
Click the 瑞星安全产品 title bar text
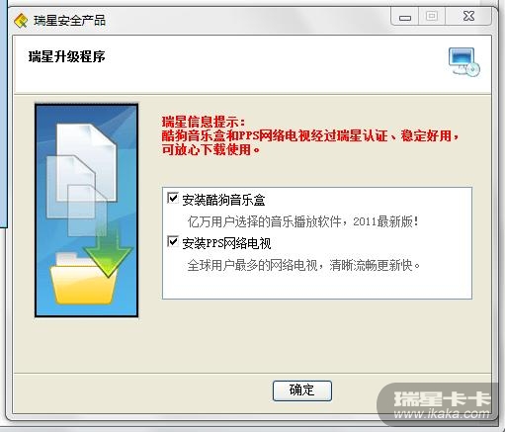[x=69, y=21]
